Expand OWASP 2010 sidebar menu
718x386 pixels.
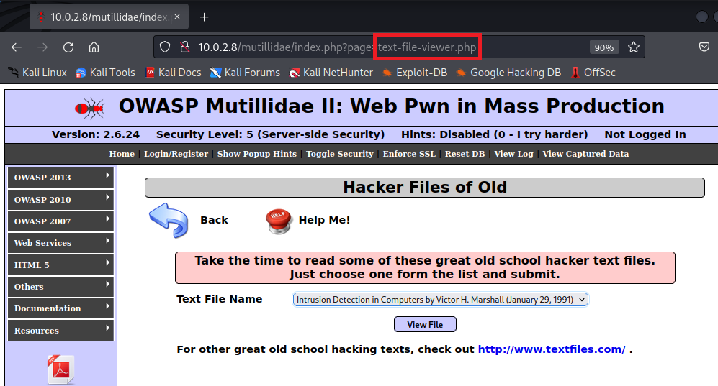point(60,200)
